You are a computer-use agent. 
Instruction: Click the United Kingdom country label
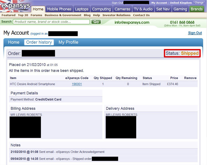coord(181,3)
